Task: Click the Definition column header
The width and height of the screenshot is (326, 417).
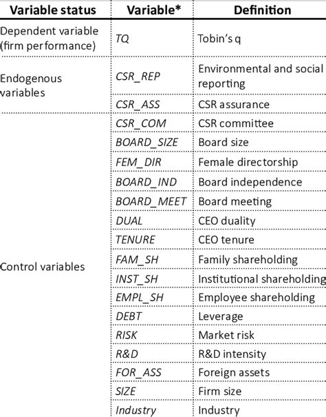Action: [x=262, y=10]
